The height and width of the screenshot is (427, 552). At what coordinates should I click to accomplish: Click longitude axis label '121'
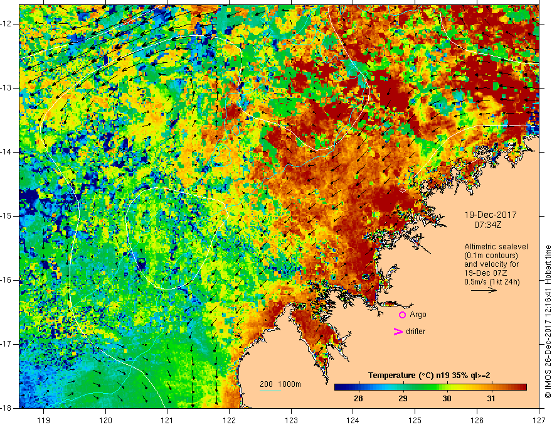tap(167, 420)
